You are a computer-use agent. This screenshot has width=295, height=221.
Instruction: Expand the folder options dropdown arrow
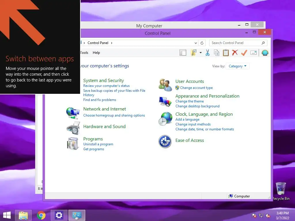tap(201, 53)
